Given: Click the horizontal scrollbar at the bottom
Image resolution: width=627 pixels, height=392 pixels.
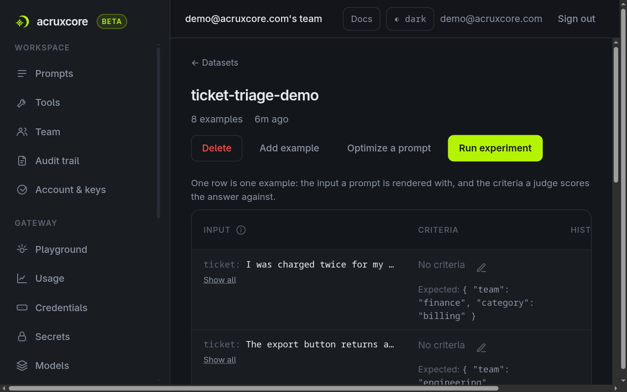Looking at the screenshot, I should click(x=254, y=388).
